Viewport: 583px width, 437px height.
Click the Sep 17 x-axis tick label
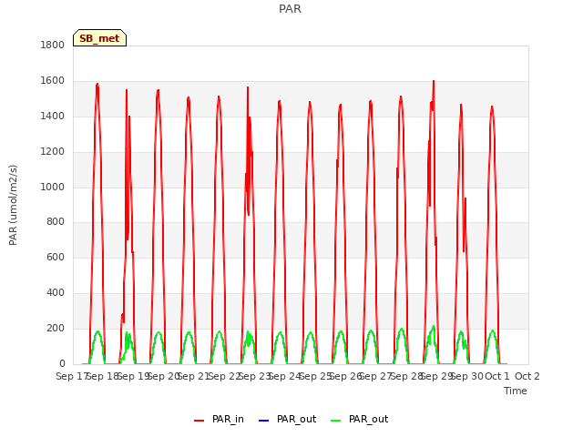click(x=71, y=376)
